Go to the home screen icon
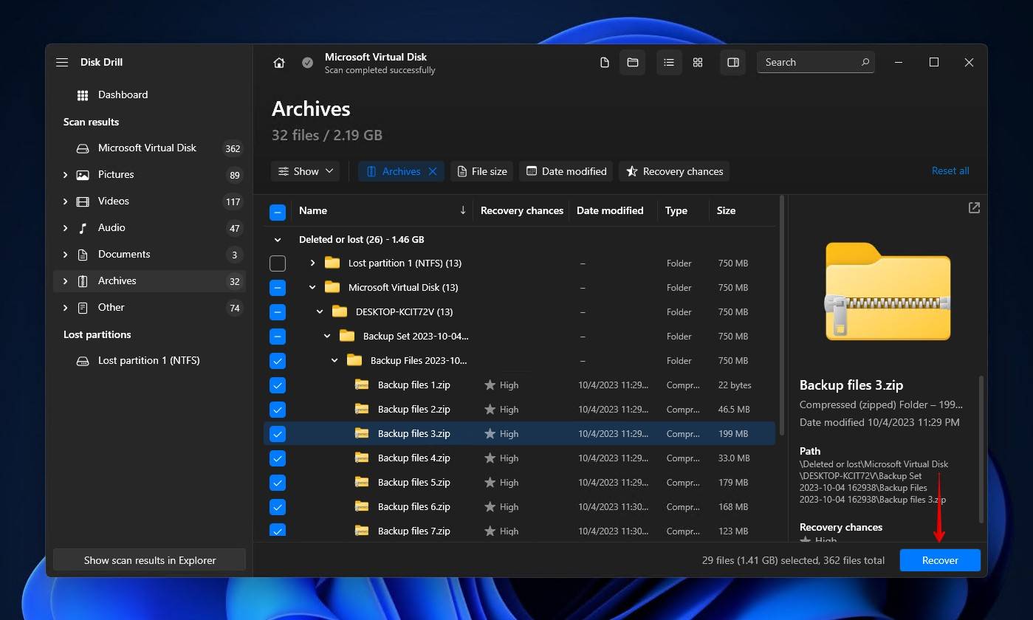Screen dimensions: 1033x620 click(279, 63)
